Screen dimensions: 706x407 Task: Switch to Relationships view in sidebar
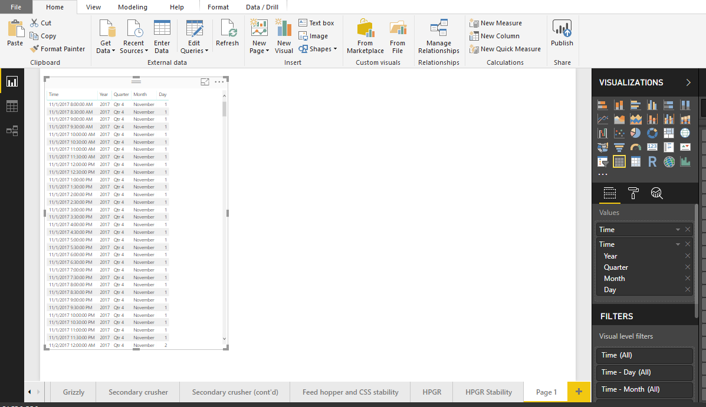[x=12, y=131]
